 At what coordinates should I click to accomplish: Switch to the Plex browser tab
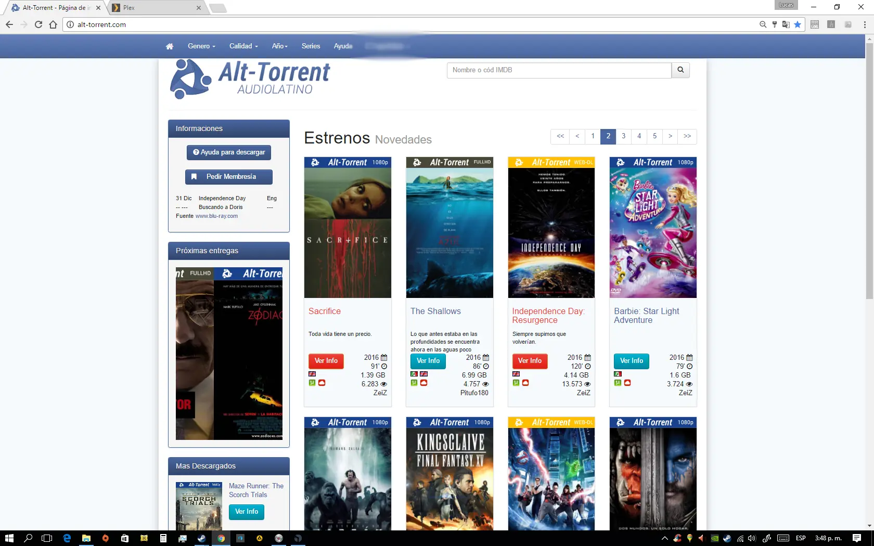(x=157, y=8)
